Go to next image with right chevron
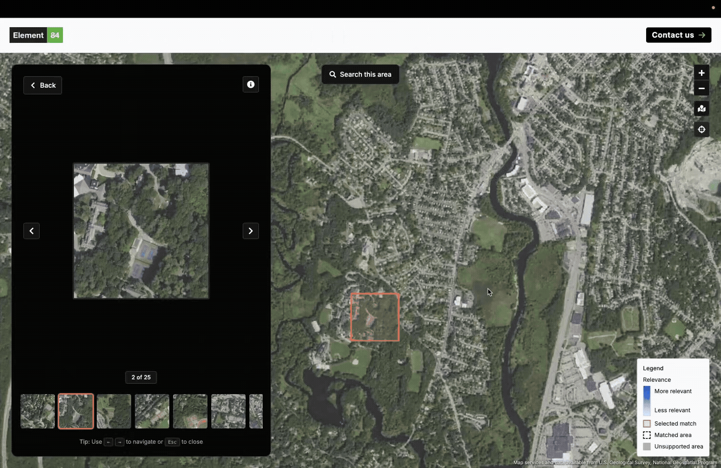Screen dimensions: 721x468 [x=251, y=231]
